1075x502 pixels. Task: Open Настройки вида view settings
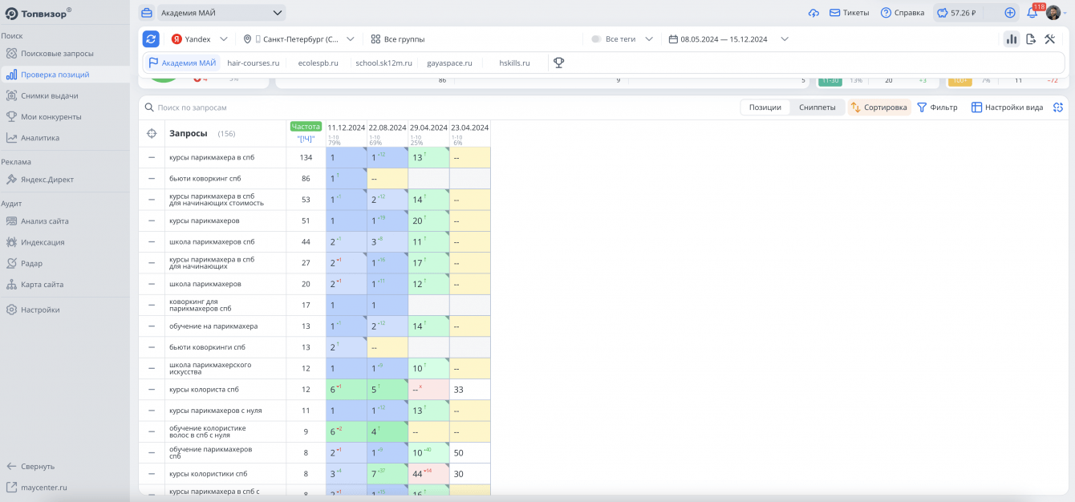point(1007,107)
